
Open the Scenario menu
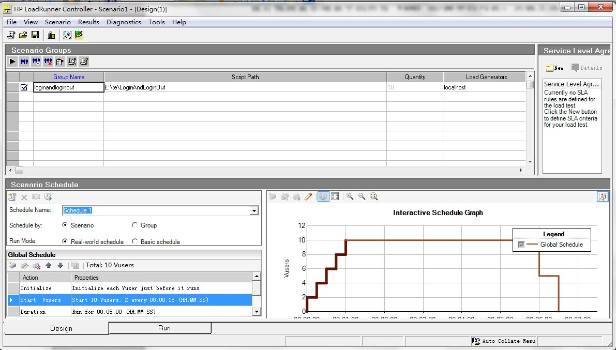pyautogui.click(x=57, y=22)
